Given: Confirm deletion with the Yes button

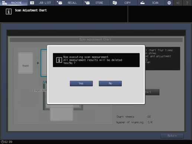Looking at the screenshot, I should tap(81, 84).
